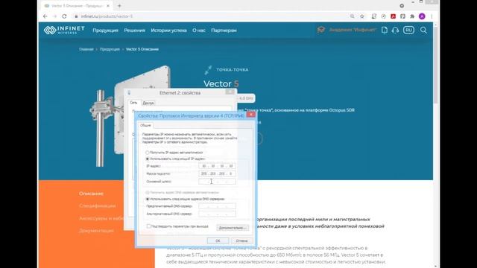Switch to the Сеть tab in Ethernet 2 properties
The height and width of the screenshot is (268, 477).
(134, 103)
